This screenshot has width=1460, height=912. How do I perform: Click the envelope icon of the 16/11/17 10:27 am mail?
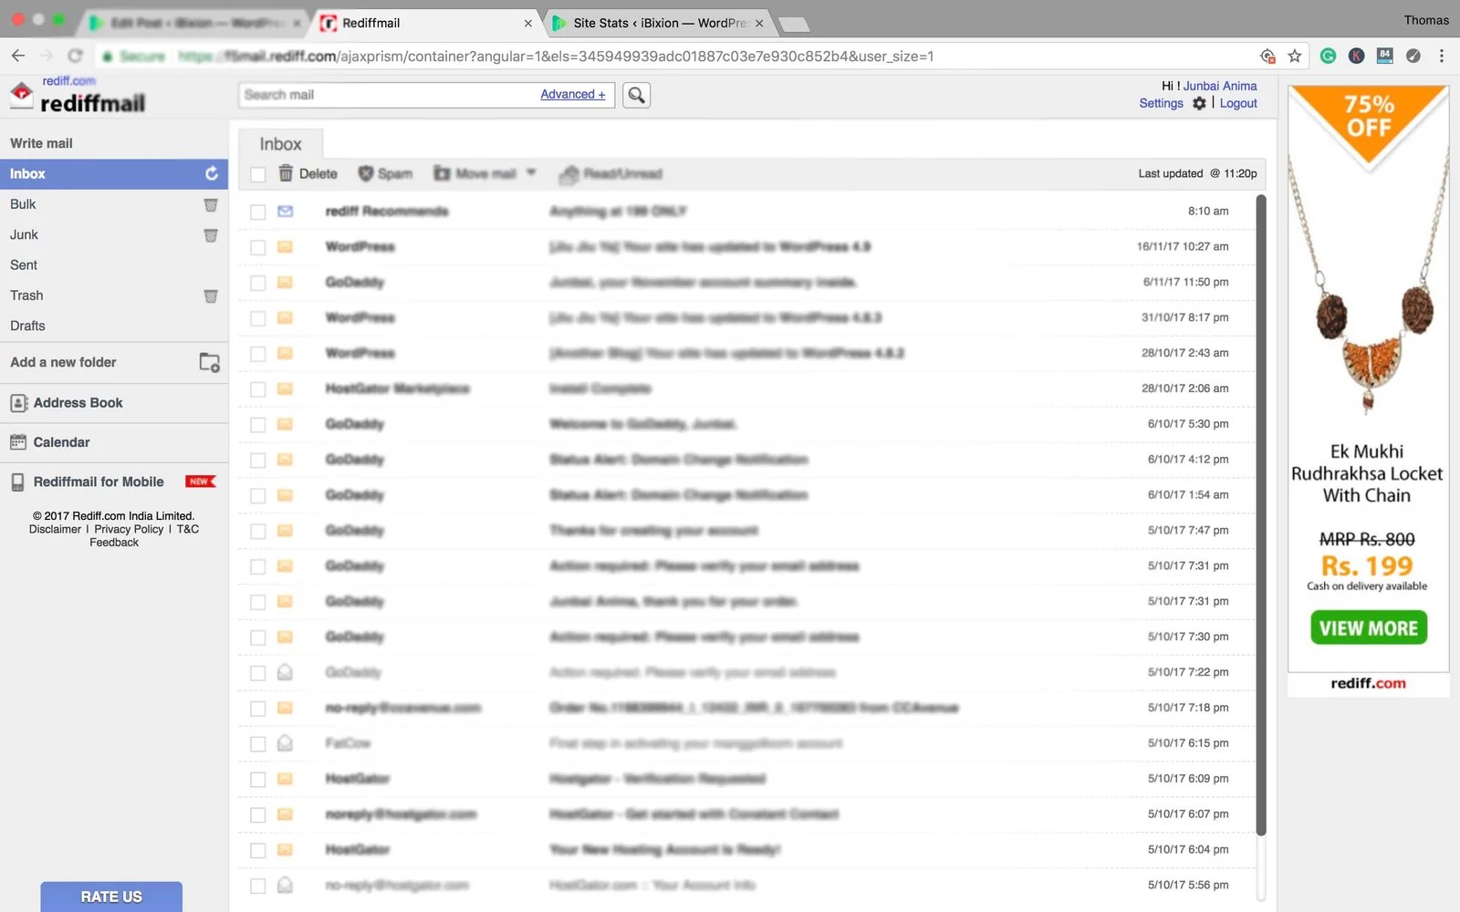click(285, 247)
